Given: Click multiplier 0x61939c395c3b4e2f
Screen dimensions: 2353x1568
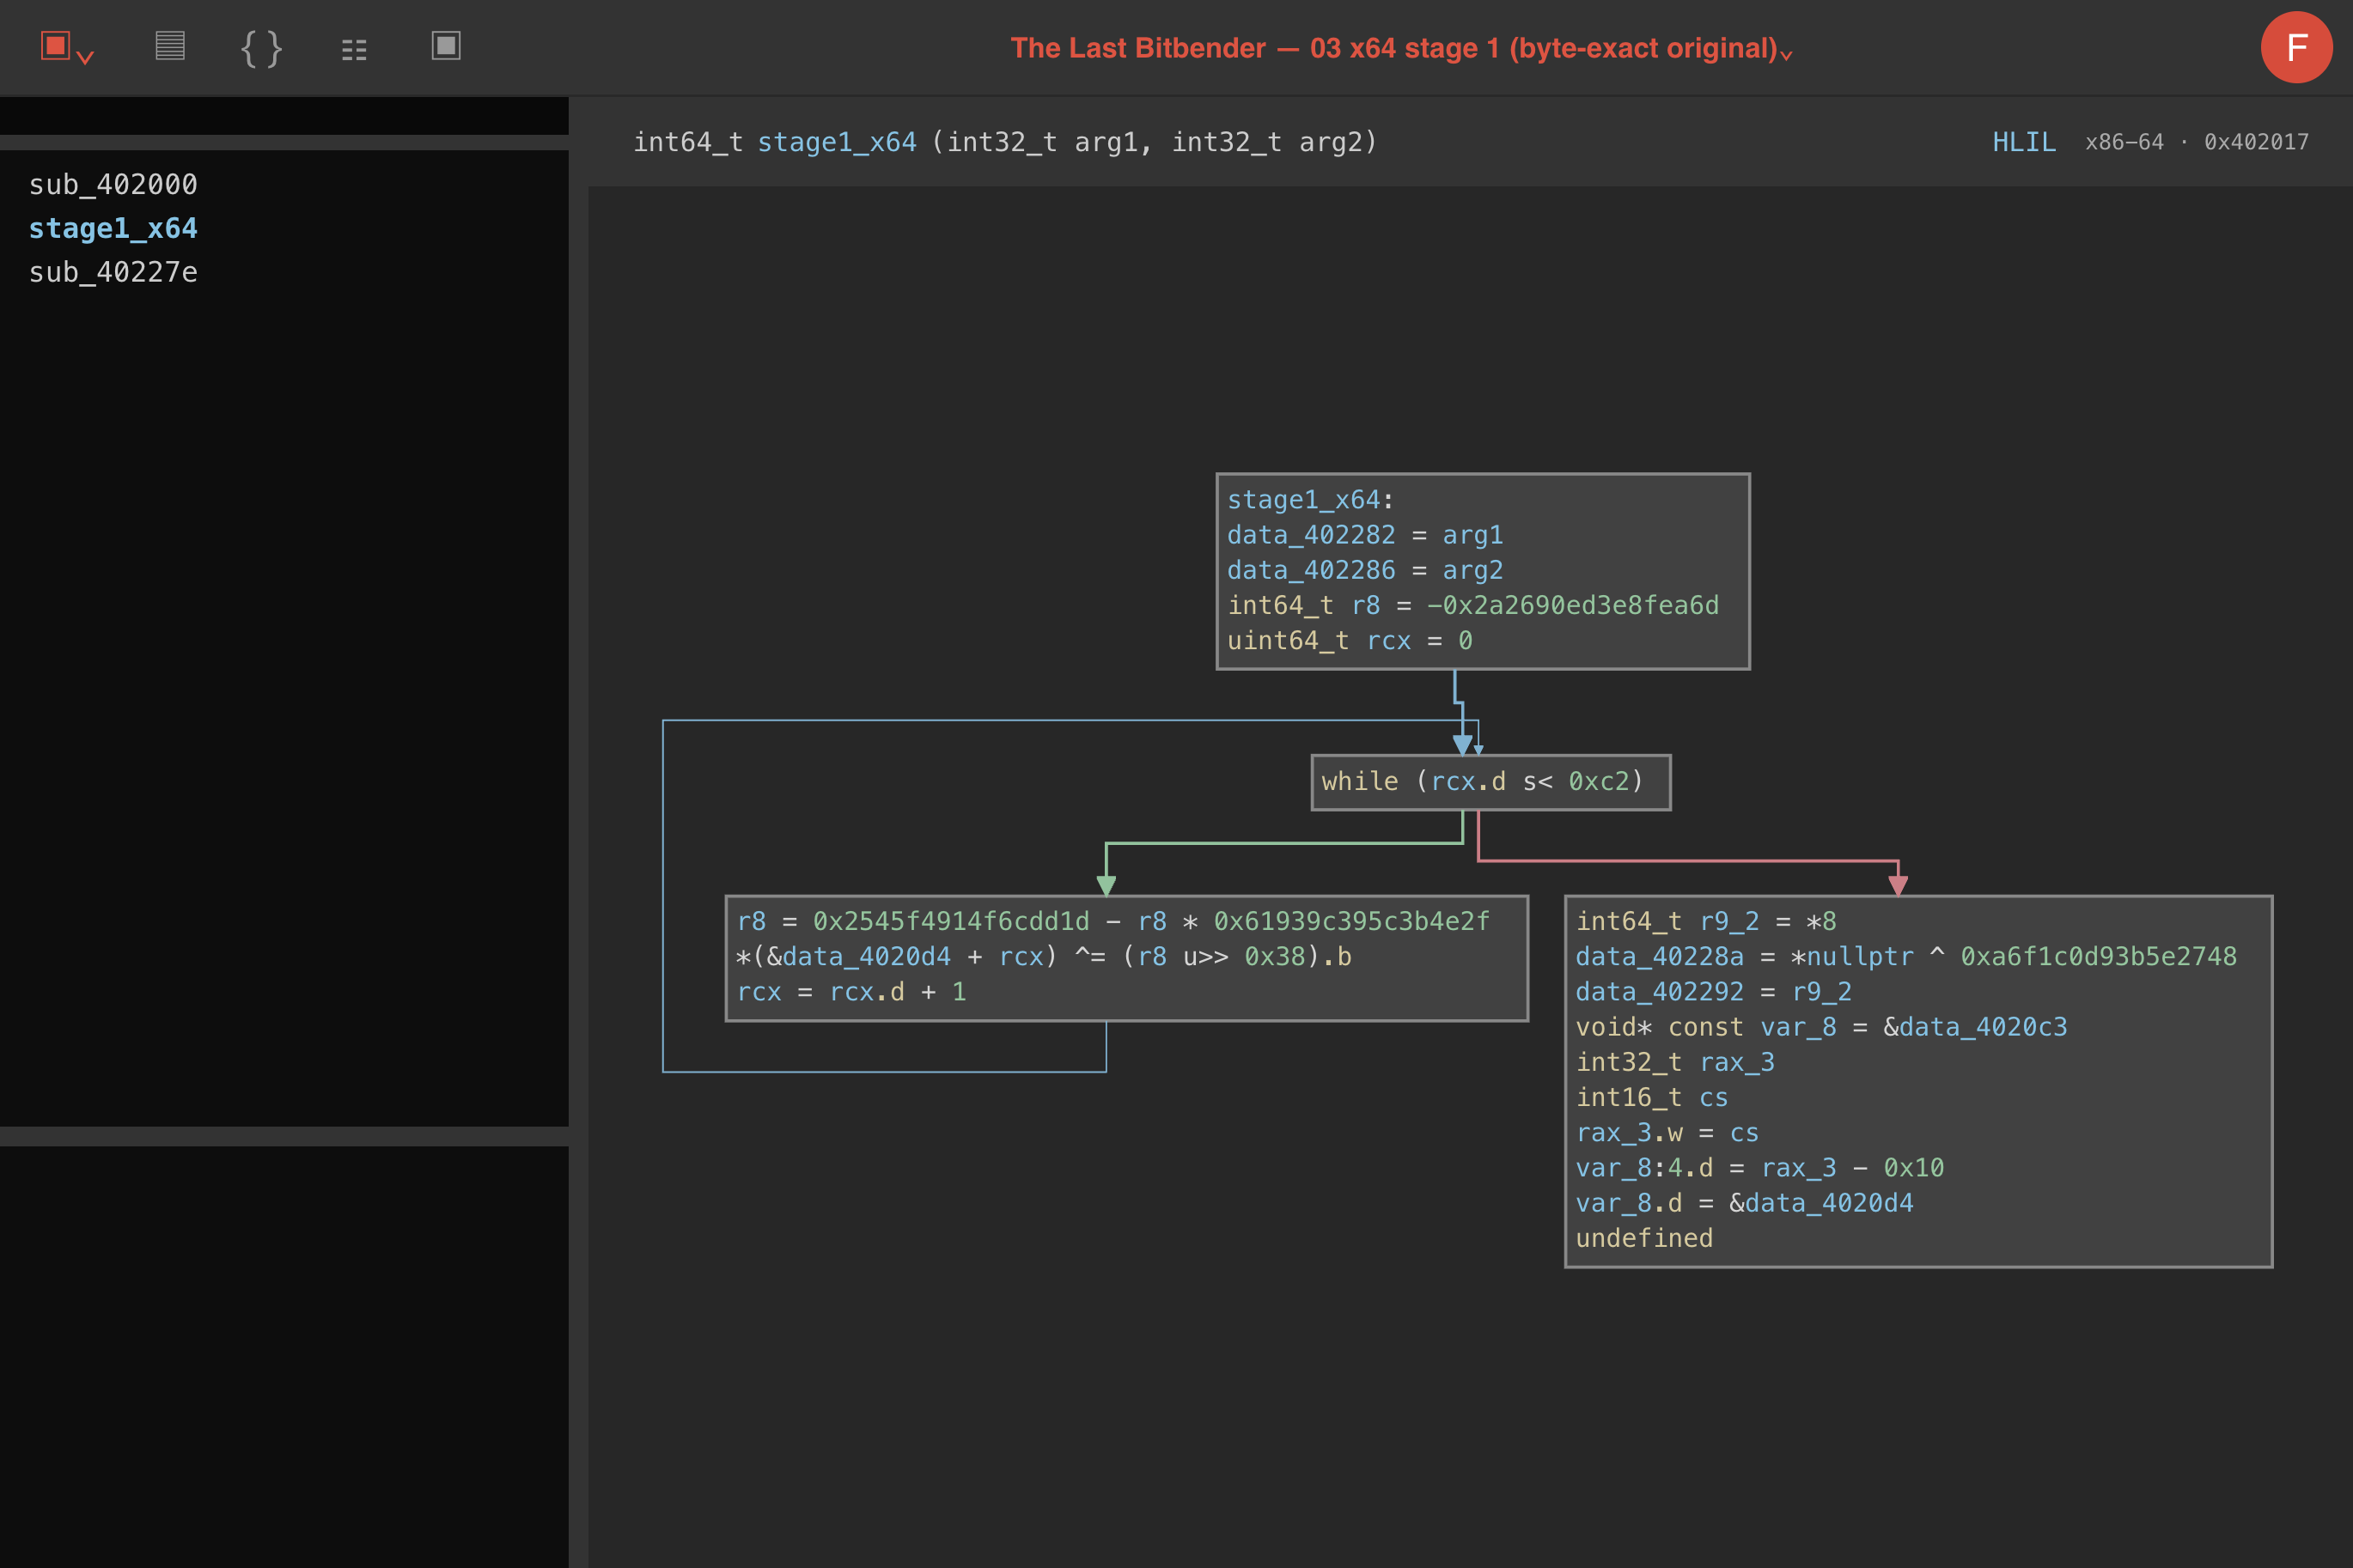Looking at the screenshot, I should pos(1351,921).
